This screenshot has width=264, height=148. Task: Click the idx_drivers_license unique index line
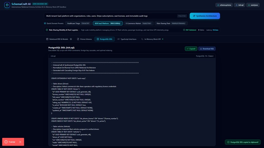[x=85, y=119]
